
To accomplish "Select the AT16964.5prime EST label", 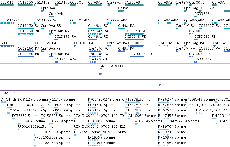I will click(142, 116).
